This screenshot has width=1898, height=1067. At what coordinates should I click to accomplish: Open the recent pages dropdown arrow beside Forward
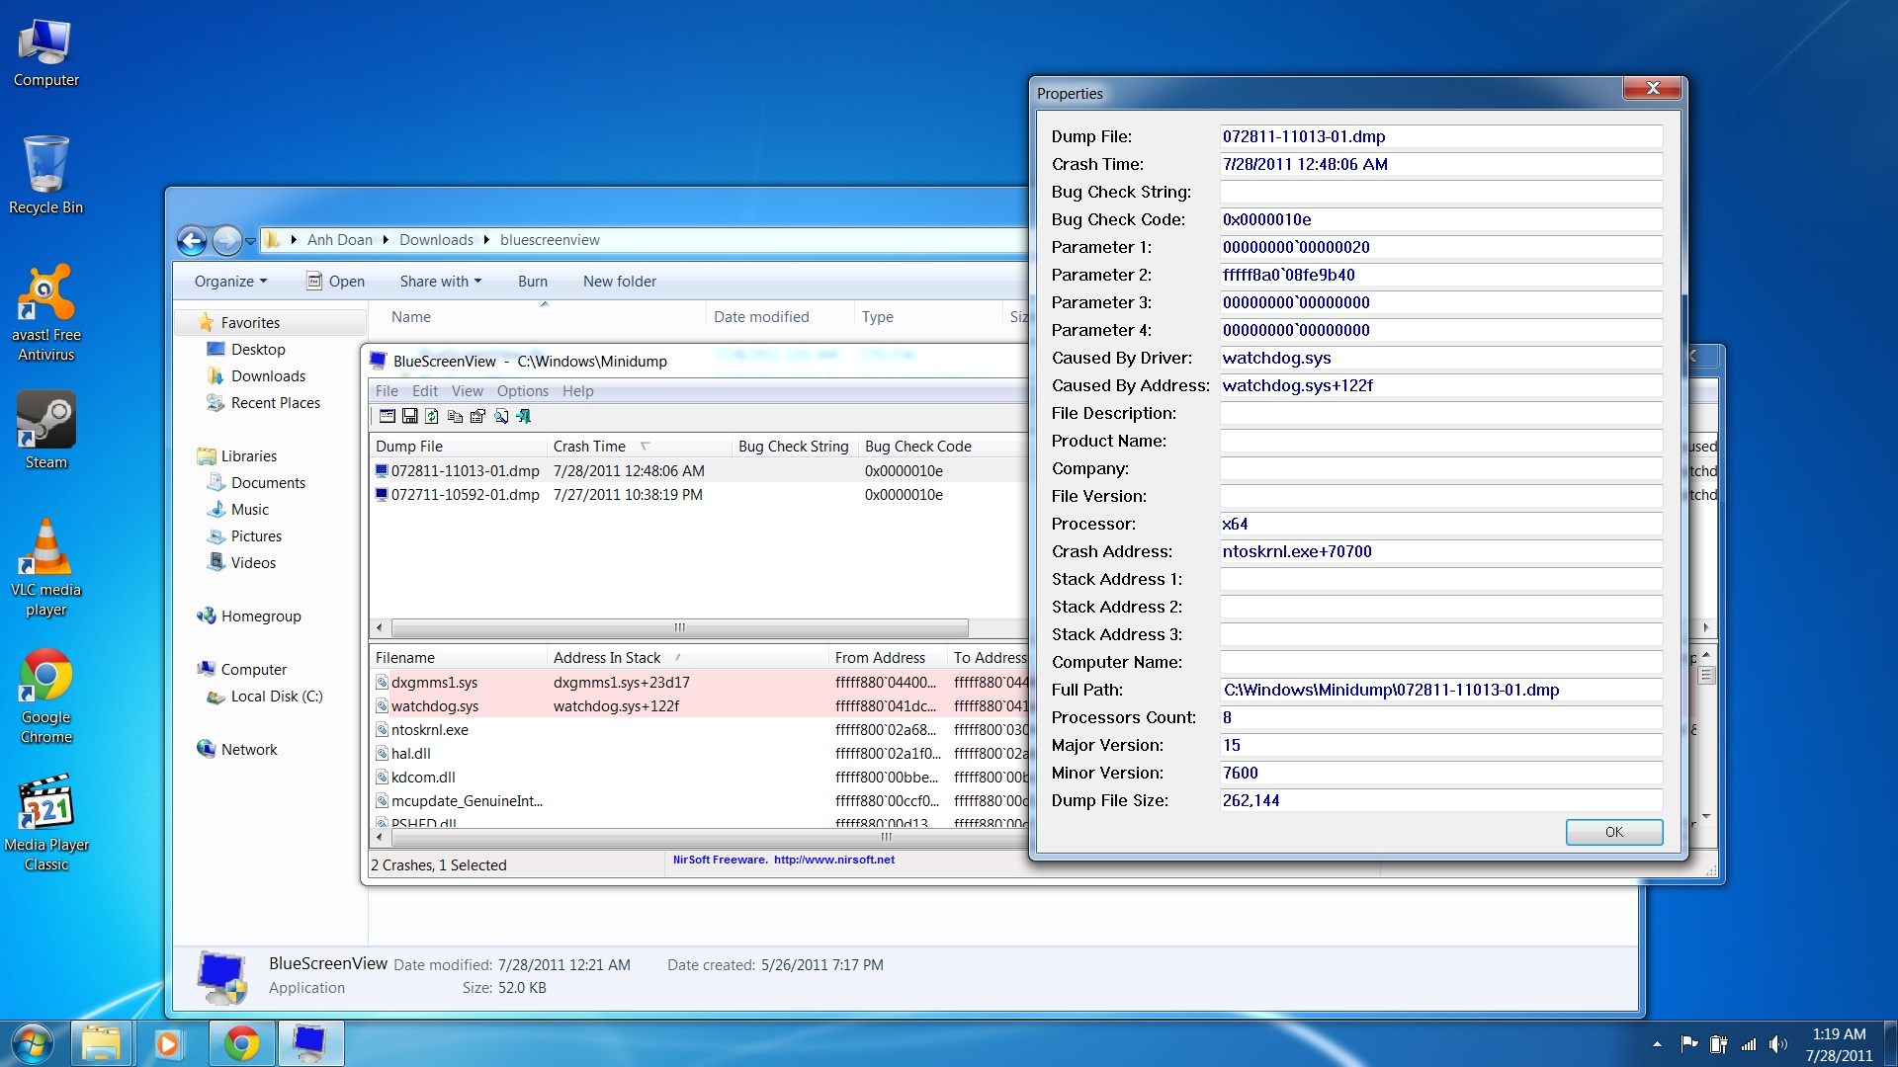(x=250, y=241)
